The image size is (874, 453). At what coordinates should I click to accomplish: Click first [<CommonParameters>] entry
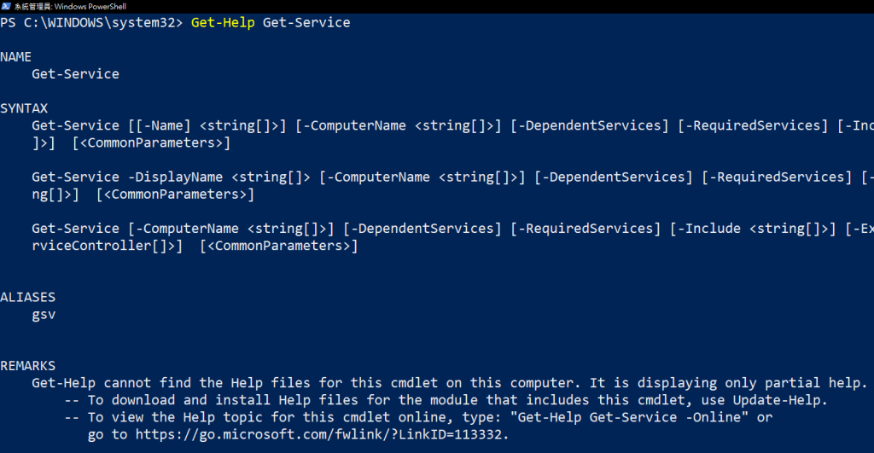pyautogui.click(x=151, y=142)
